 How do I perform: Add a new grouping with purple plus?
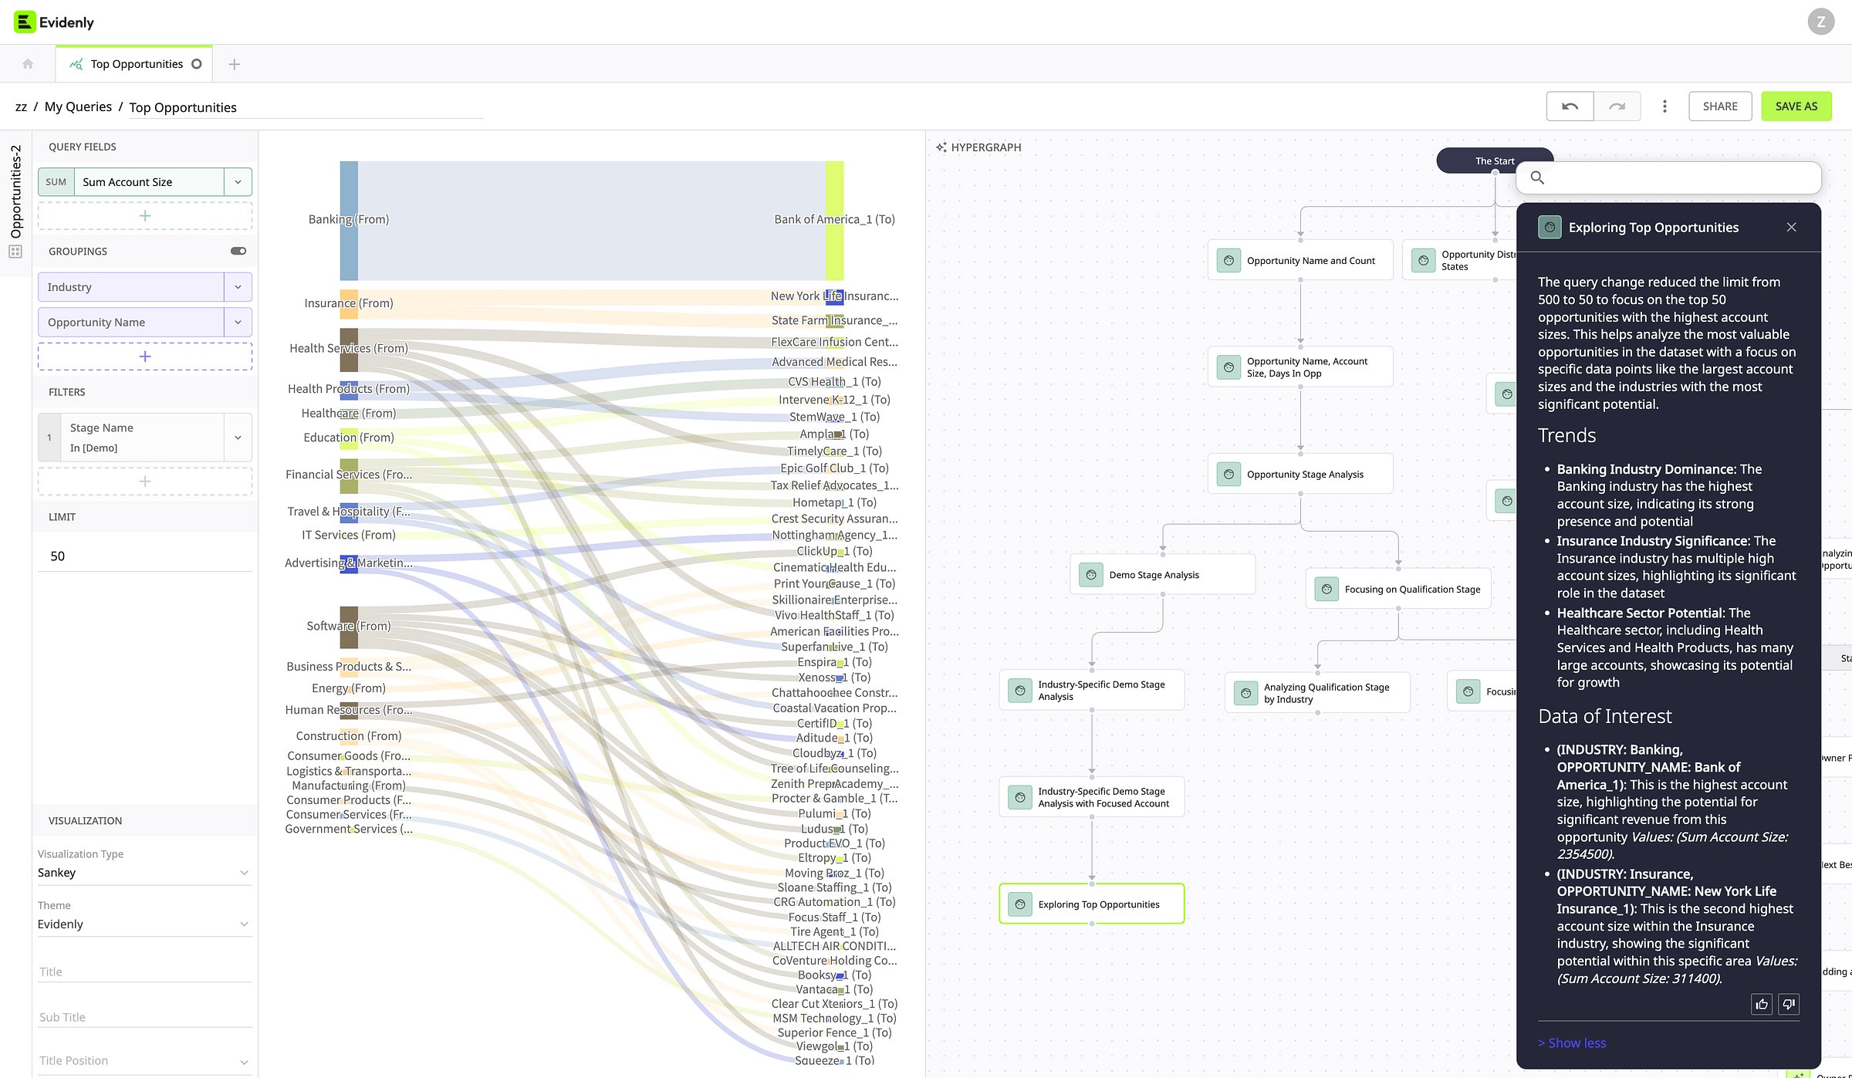pos(145,357)
